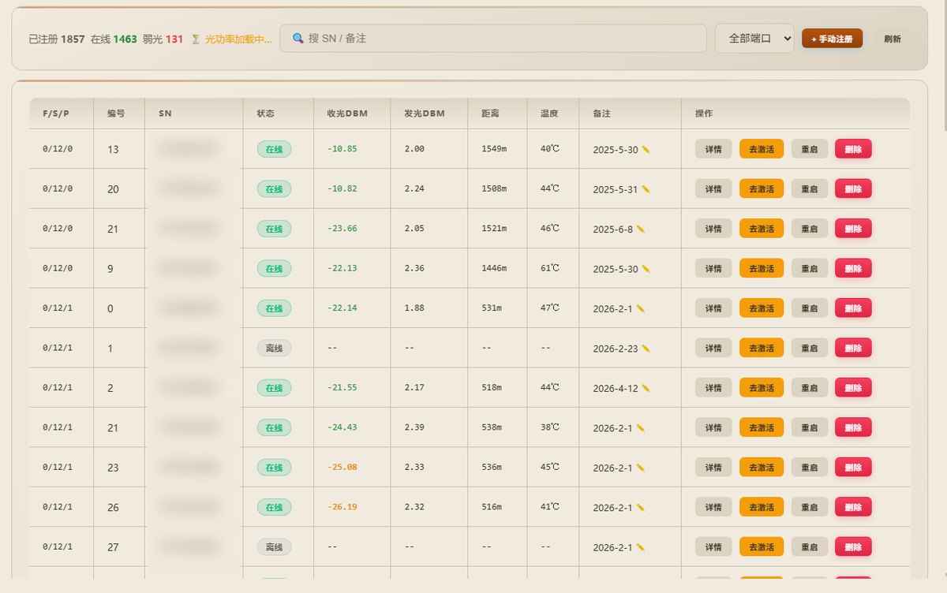947x593 pixels.
Task: Edit the note pencil in the -24.43 row
Action: click(641, 427)
